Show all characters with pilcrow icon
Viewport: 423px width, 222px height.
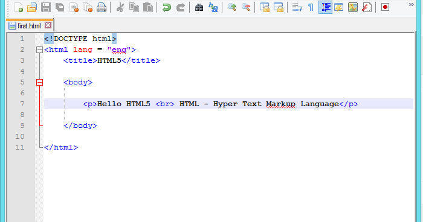point(311,7)
